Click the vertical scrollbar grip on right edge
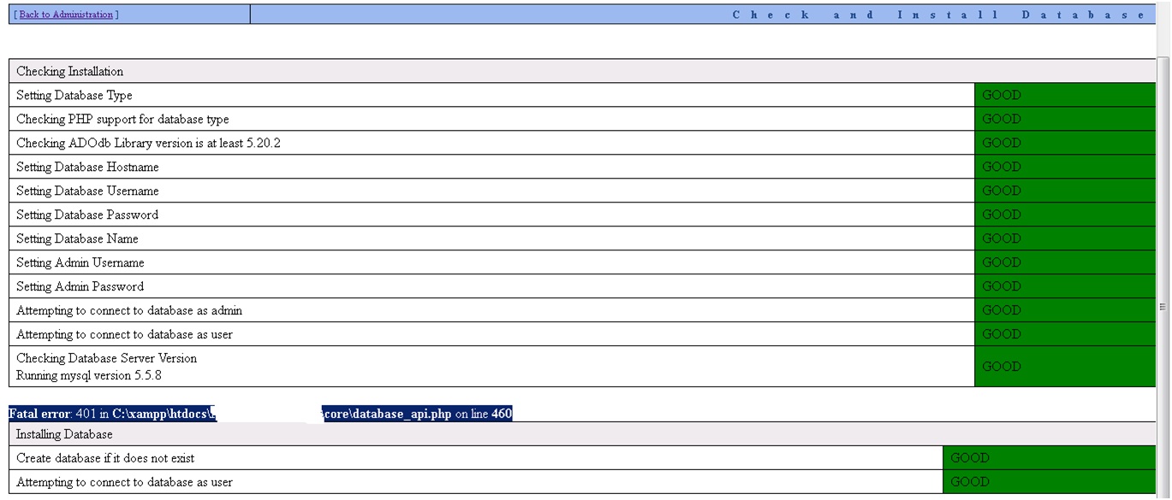Screen dimensions: 1172x500 [1163, 307]
